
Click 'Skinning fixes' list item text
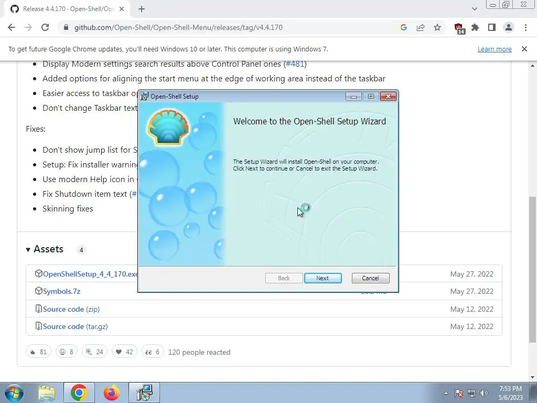coord(68,209)
